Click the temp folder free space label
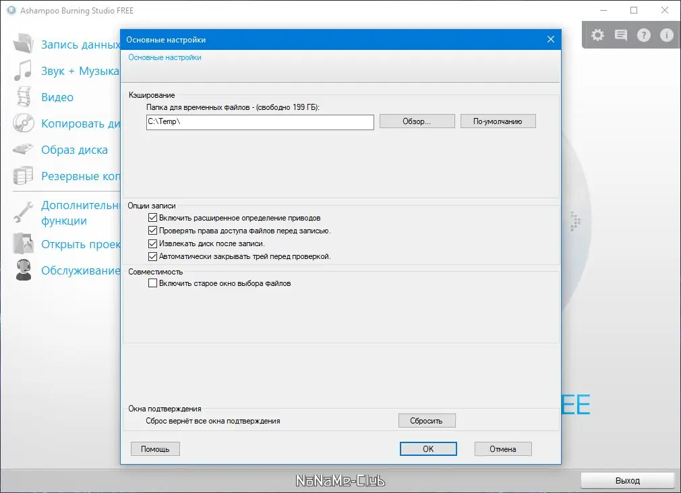 (x=233, y=107)
